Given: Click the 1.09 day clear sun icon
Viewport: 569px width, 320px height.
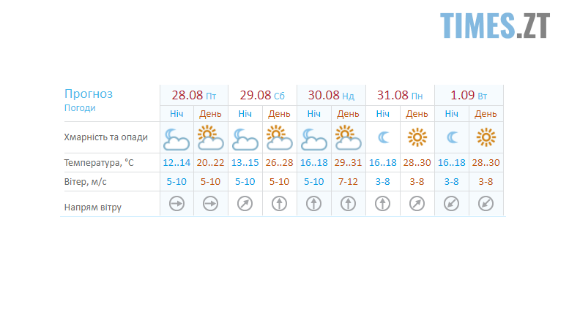Looking at the screenshot, I should [x=486, y=137].
